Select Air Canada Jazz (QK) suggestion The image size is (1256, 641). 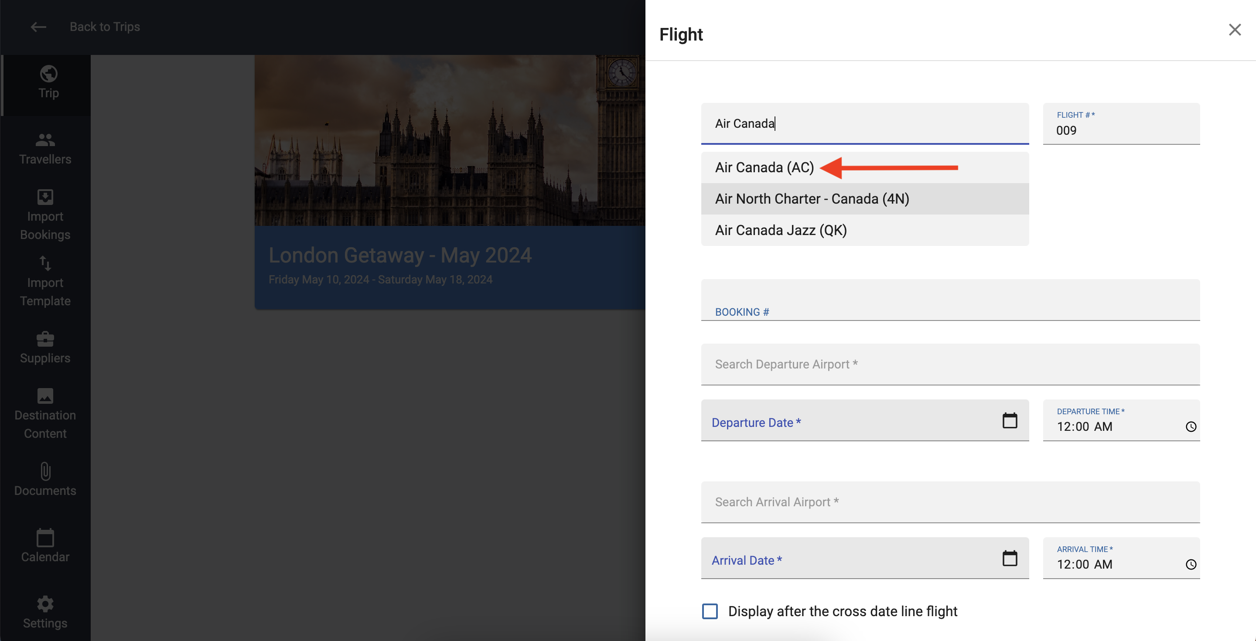click(x=864, y=230)
